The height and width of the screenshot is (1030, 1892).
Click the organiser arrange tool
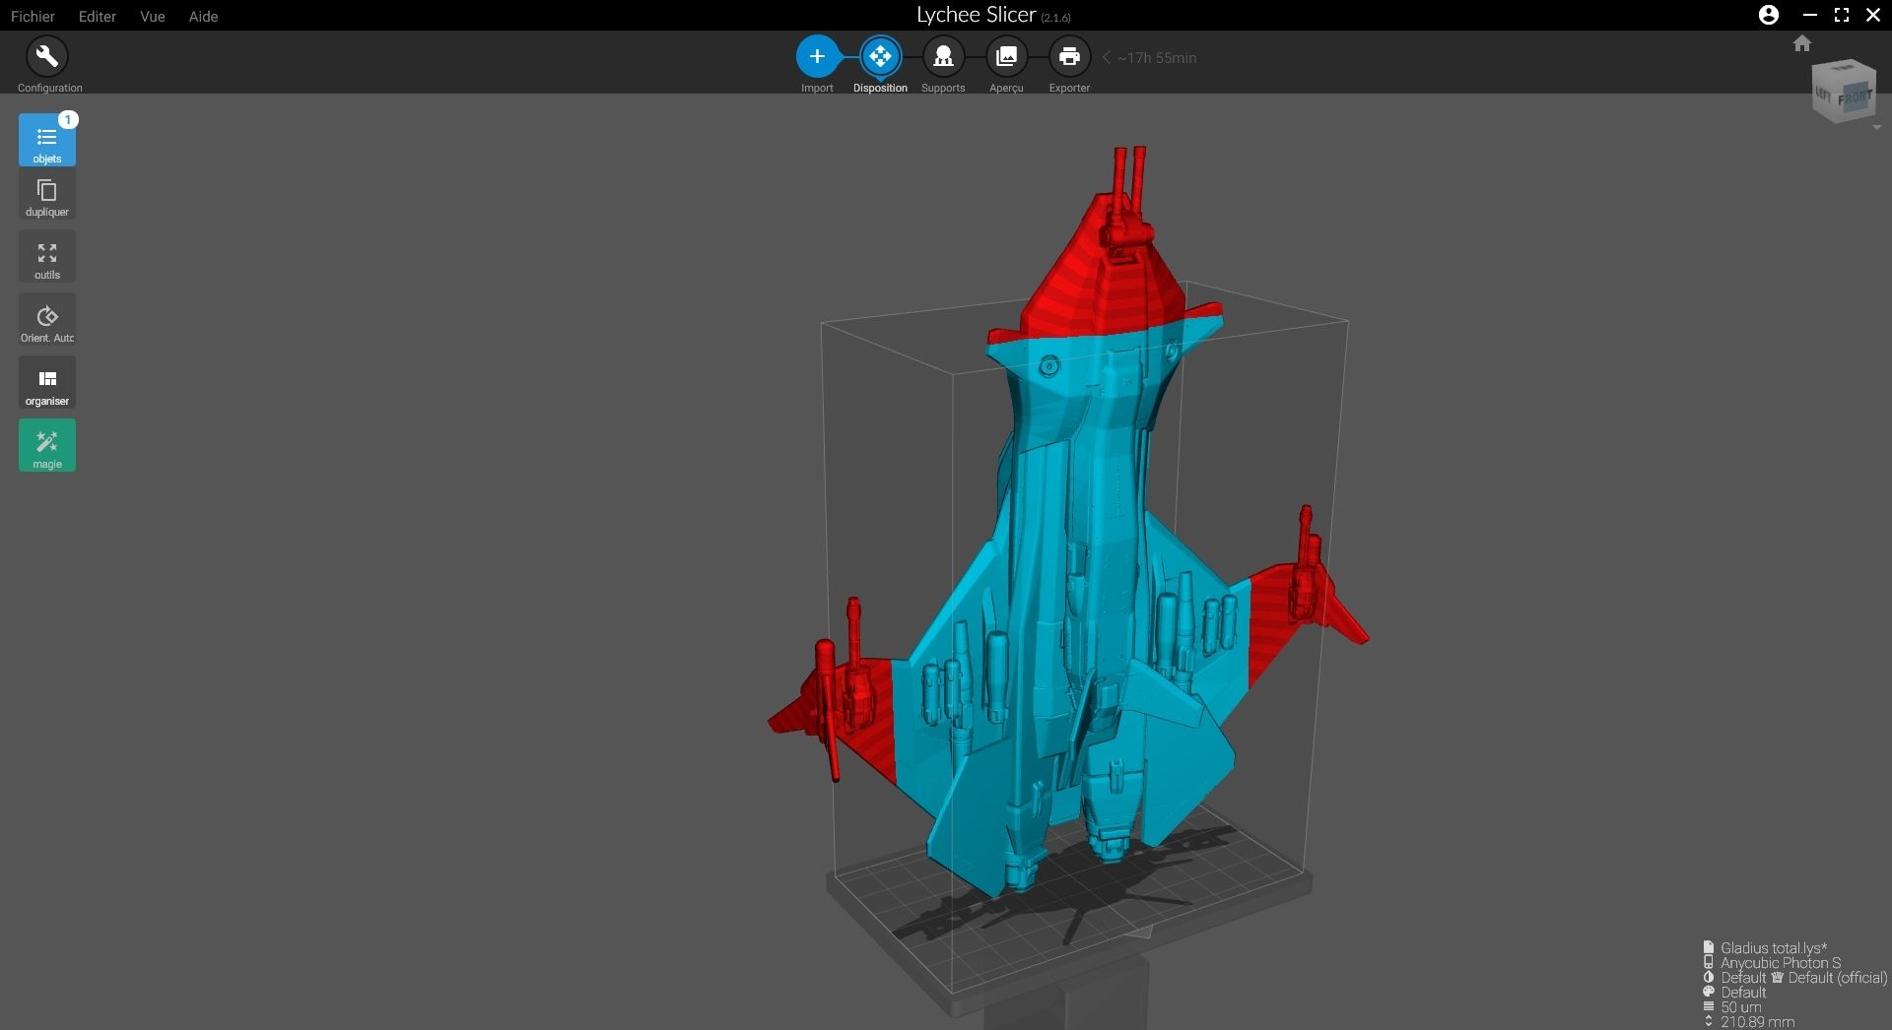click(47, 384)
